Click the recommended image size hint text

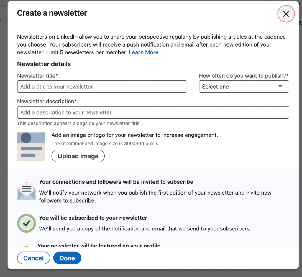click(105, 144)
